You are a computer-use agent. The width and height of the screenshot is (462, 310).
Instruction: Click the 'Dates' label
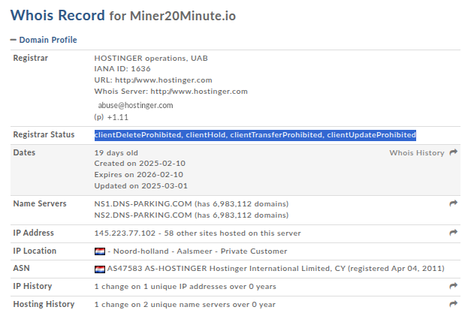[x=24, y=152]
